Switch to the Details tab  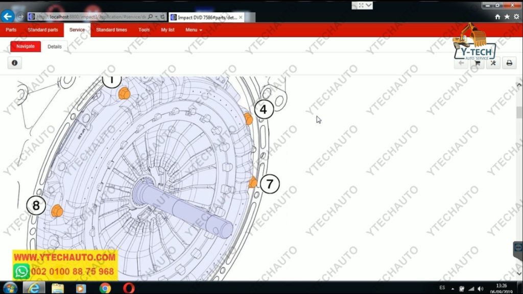click(x=54, y=46)
